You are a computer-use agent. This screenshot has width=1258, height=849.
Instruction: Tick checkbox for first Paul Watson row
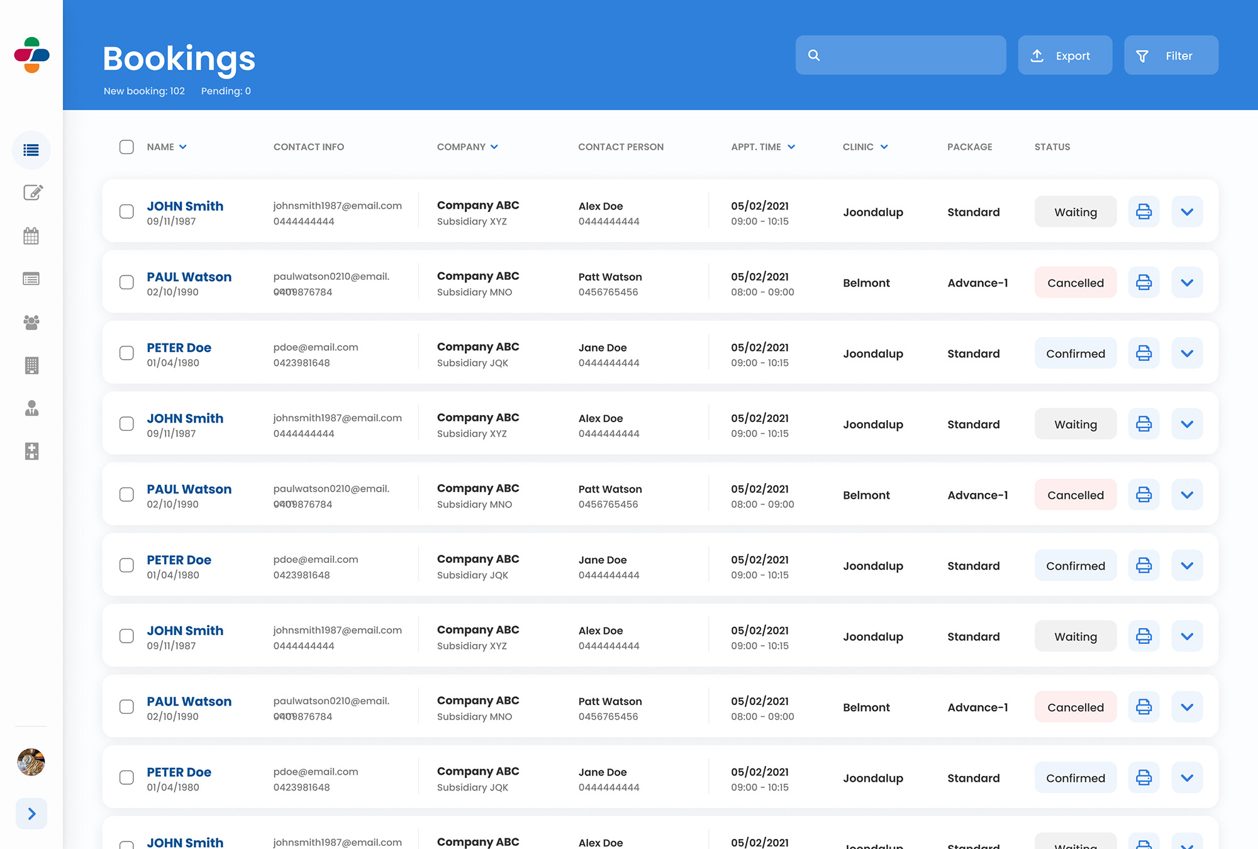126,282
